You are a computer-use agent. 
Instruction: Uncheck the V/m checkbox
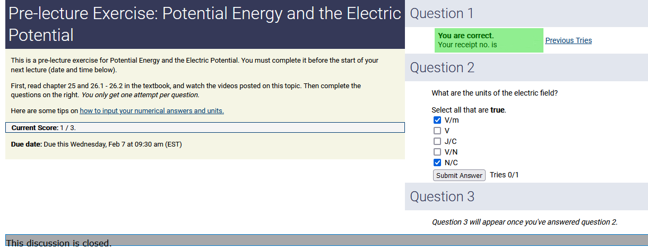tap(437, 120)
